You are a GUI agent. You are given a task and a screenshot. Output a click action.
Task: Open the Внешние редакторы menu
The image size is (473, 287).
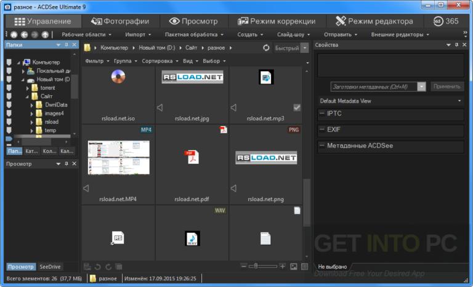(x=400, y=34)
